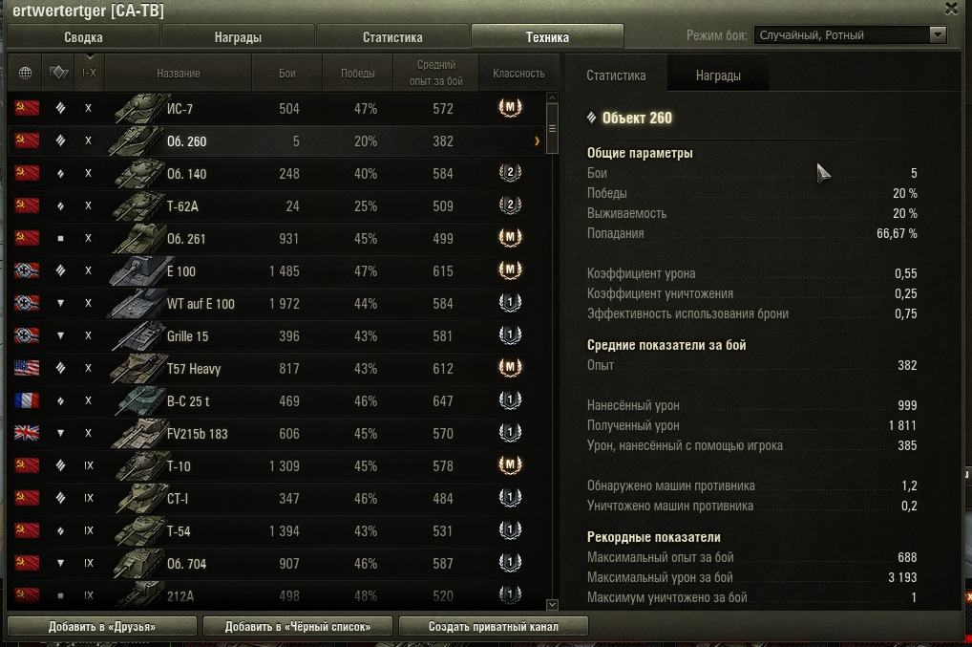Click the scroll down arrow of vehicle list

coord(552,604)
